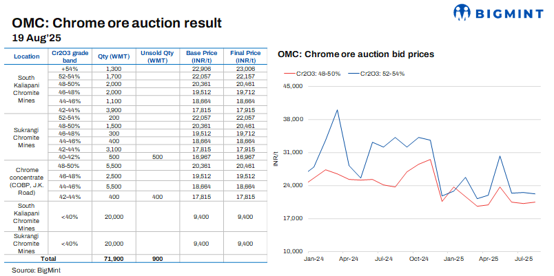The height and width of the screenshot is (276, 554).
Task: Select the 23,006 final price cell
Action: point(245,68)
